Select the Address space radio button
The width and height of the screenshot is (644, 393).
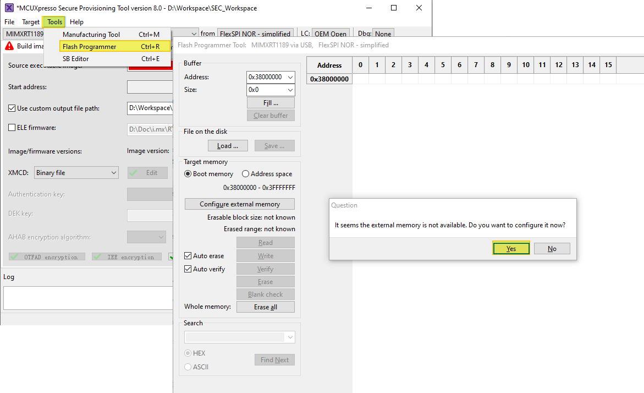246,174
